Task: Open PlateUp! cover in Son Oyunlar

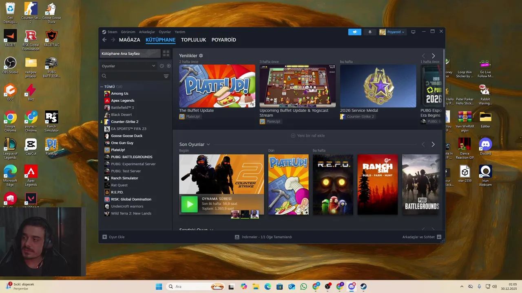Action: point(288,184)
